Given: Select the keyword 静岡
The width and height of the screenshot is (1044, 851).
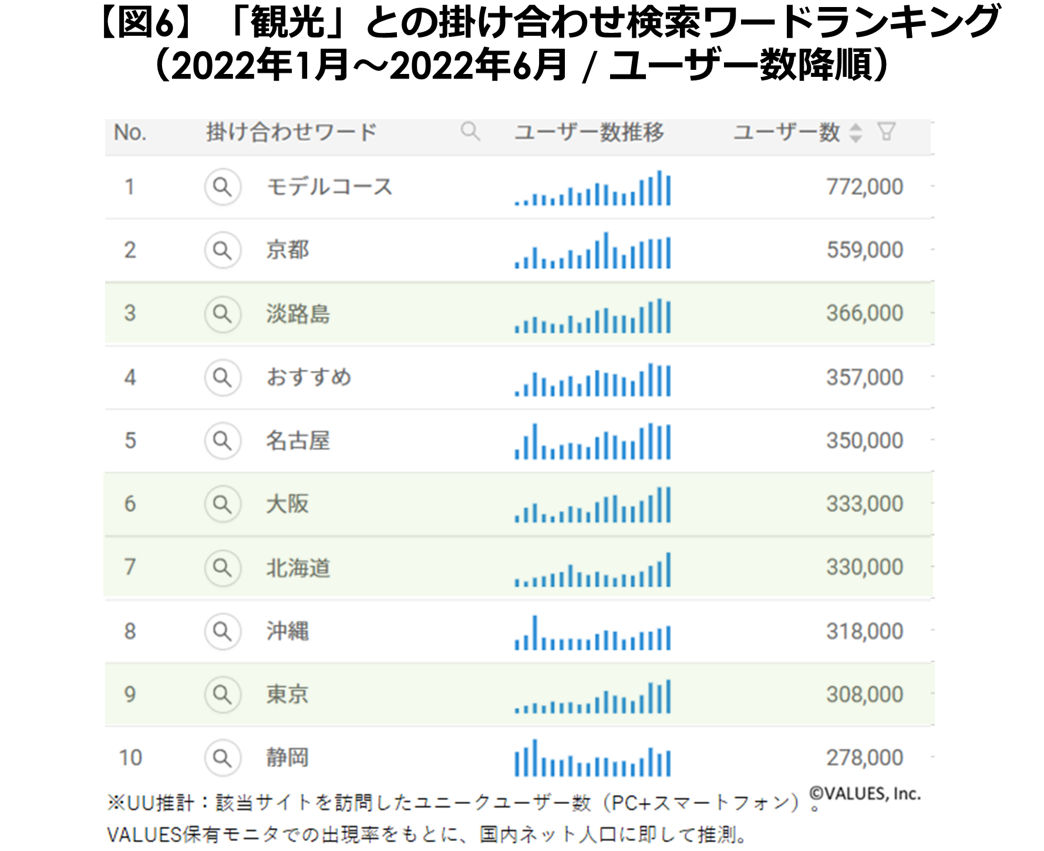Looking at the screenshot, I should (287, 758).
